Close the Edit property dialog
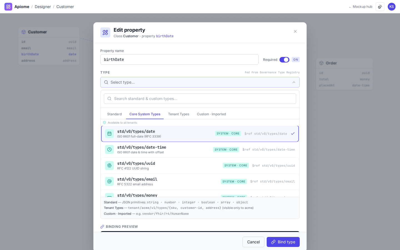Viewport: 400px width, 250px height. pos(295,31)
